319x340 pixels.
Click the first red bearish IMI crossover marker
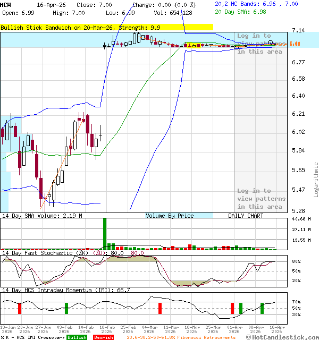pos(20,308)
